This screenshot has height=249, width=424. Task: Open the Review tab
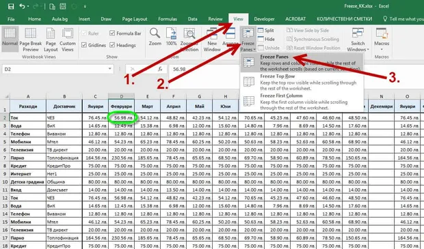[x=215, y=19]
